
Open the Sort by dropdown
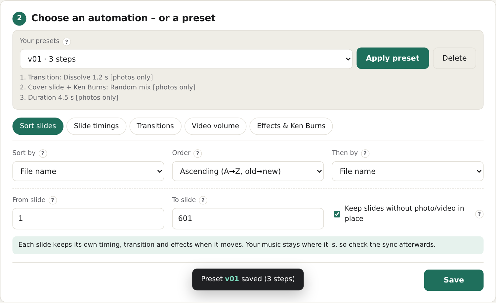(88, 171)
